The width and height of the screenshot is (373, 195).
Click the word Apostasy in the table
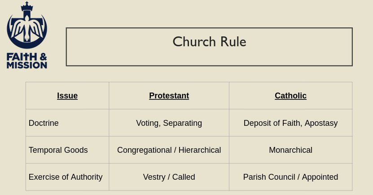(321, 123)
